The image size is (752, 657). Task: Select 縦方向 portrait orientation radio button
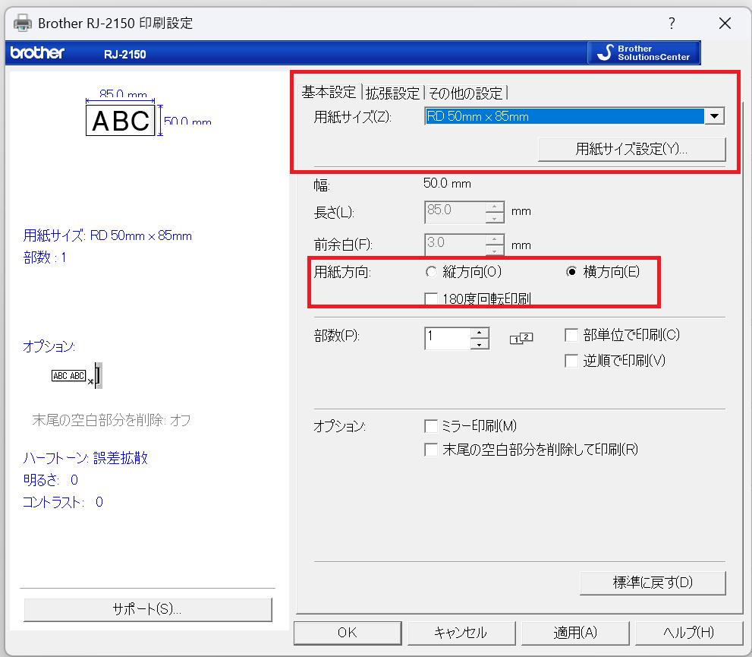pyautogui.click(x=431, y=273)
